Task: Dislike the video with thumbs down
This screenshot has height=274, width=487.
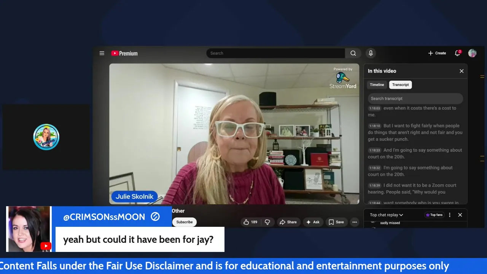Action: pos(267,222)
